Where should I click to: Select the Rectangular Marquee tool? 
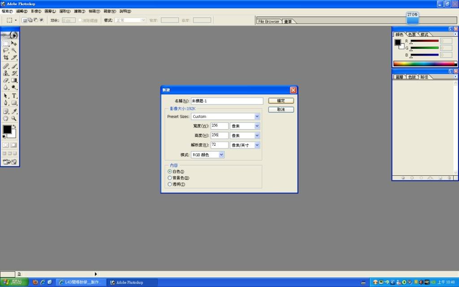[x=6, y=43]
